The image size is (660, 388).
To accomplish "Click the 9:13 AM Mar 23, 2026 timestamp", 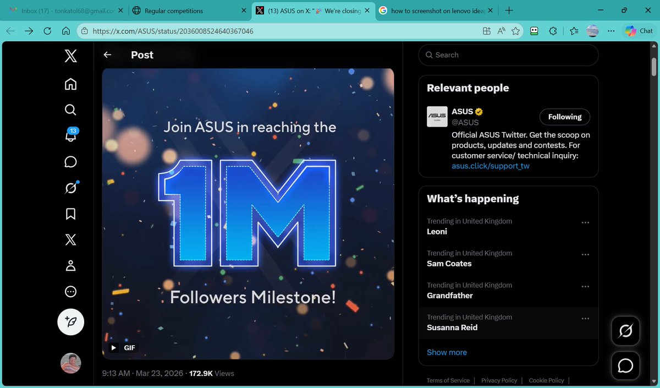I will point(143,373).
